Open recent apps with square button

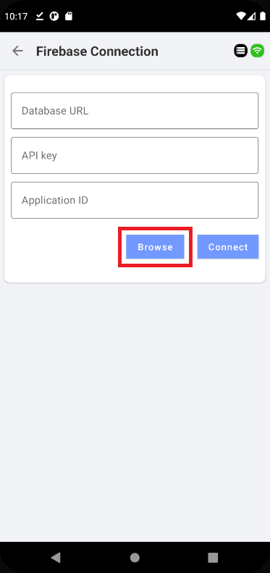(x=213, y=557)
